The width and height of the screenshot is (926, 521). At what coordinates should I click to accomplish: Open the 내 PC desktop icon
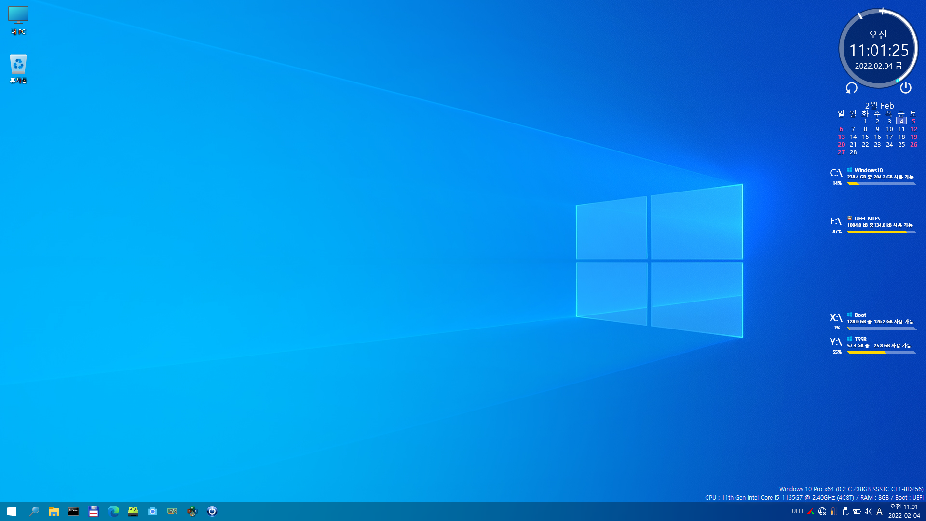click(x=18, y=20)
